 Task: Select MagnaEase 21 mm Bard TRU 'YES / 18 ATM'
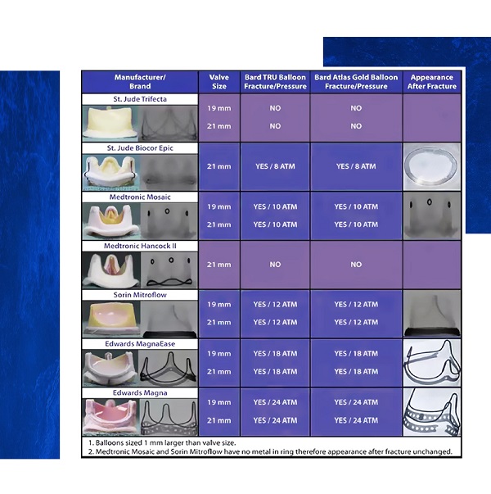275,372
